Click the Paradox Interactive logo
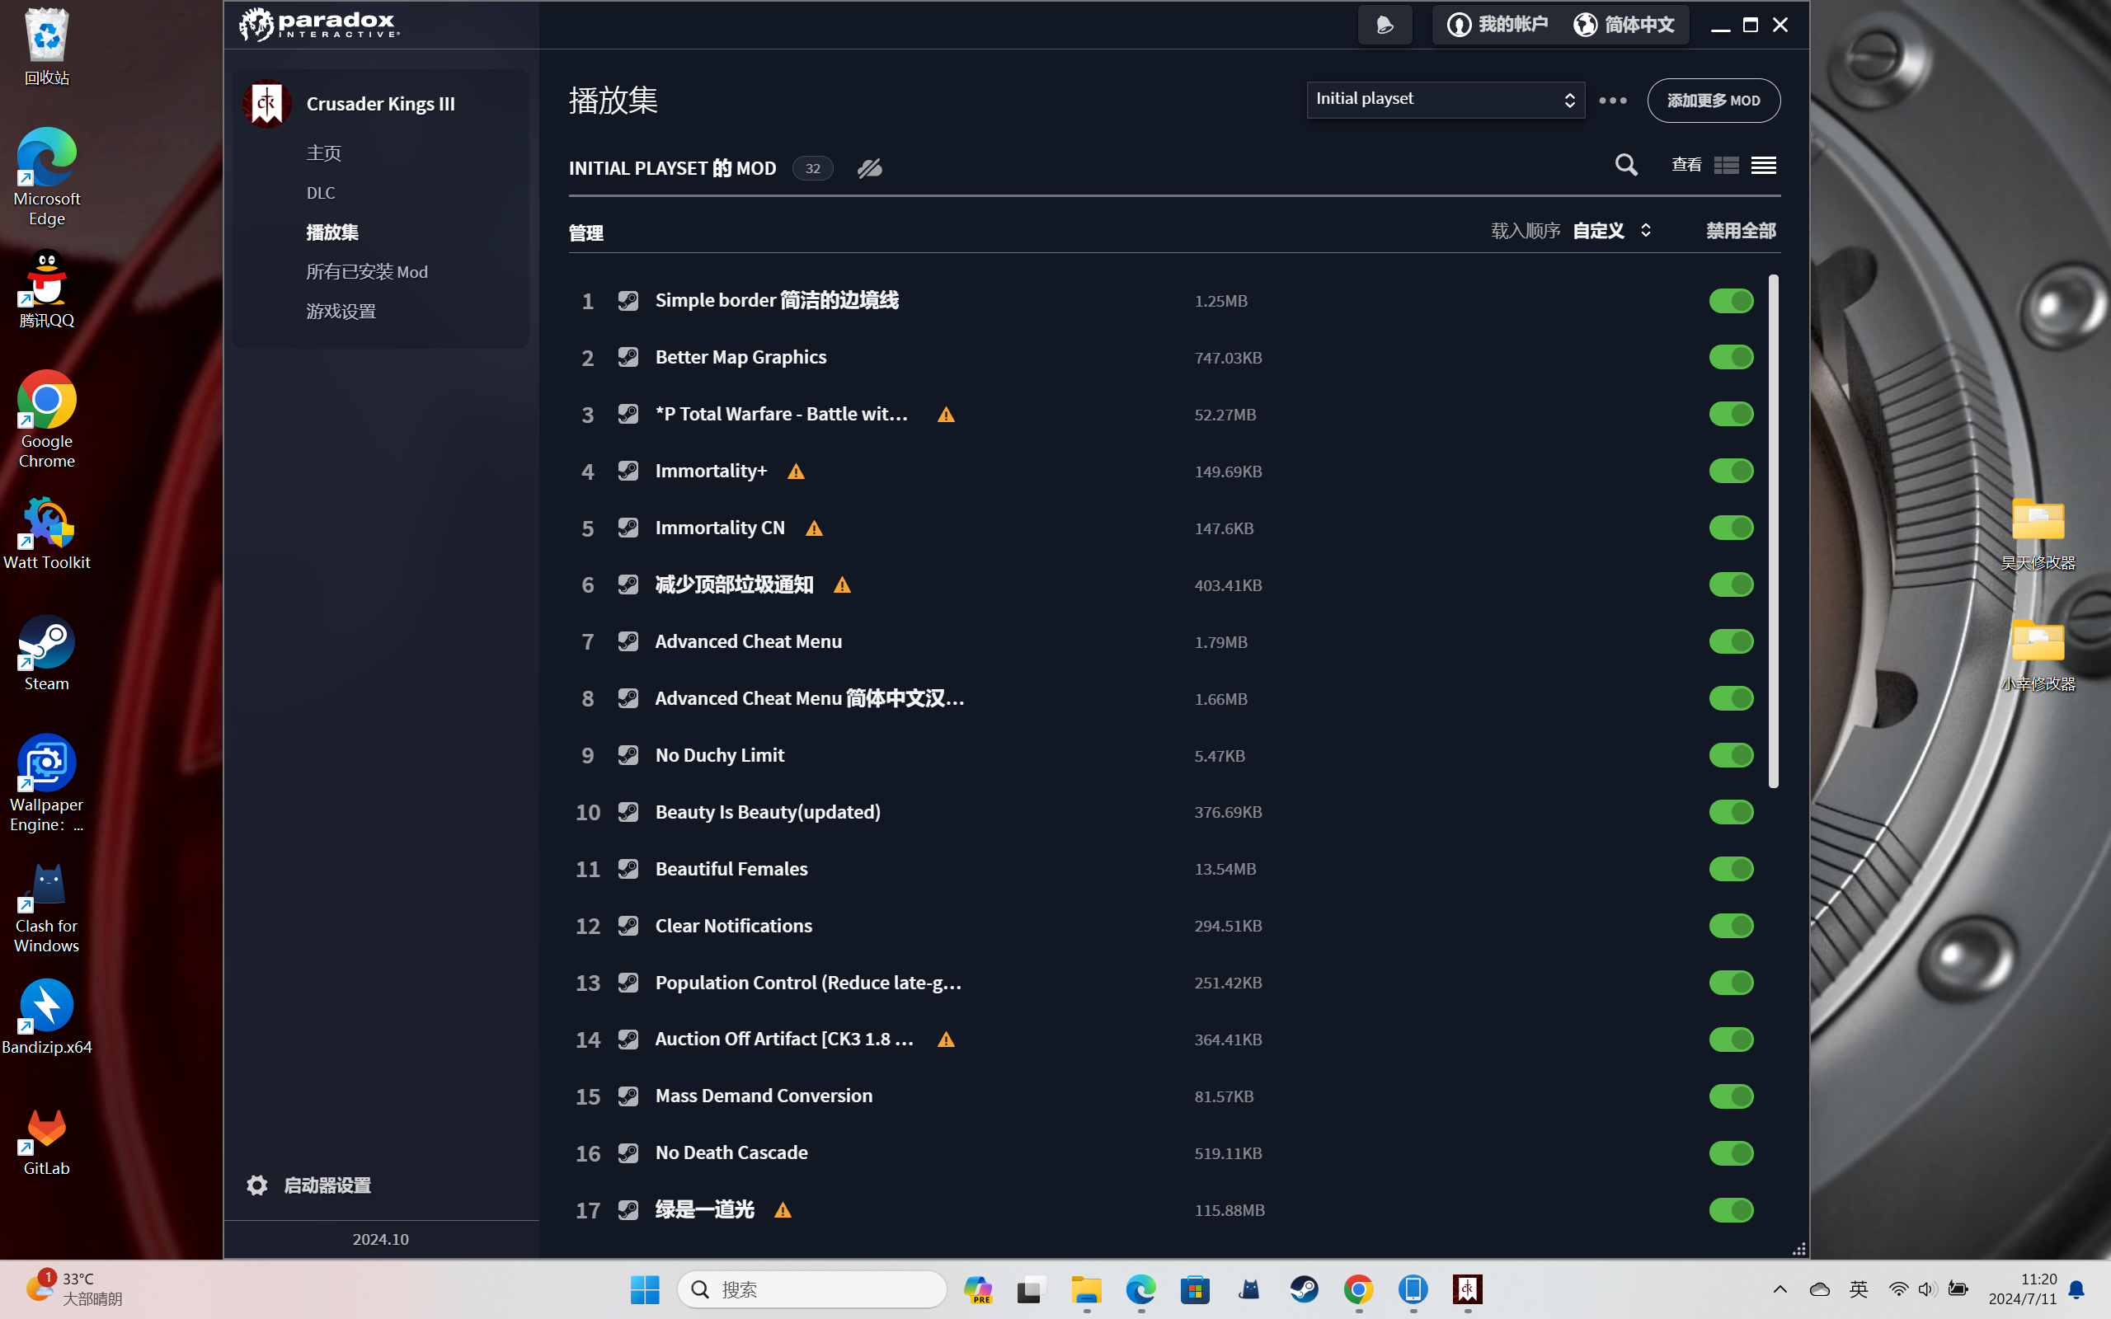The image size is (2111, 1319). point(318,25)
